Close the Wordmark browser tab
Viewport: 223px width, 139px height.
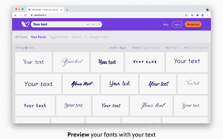61,10
